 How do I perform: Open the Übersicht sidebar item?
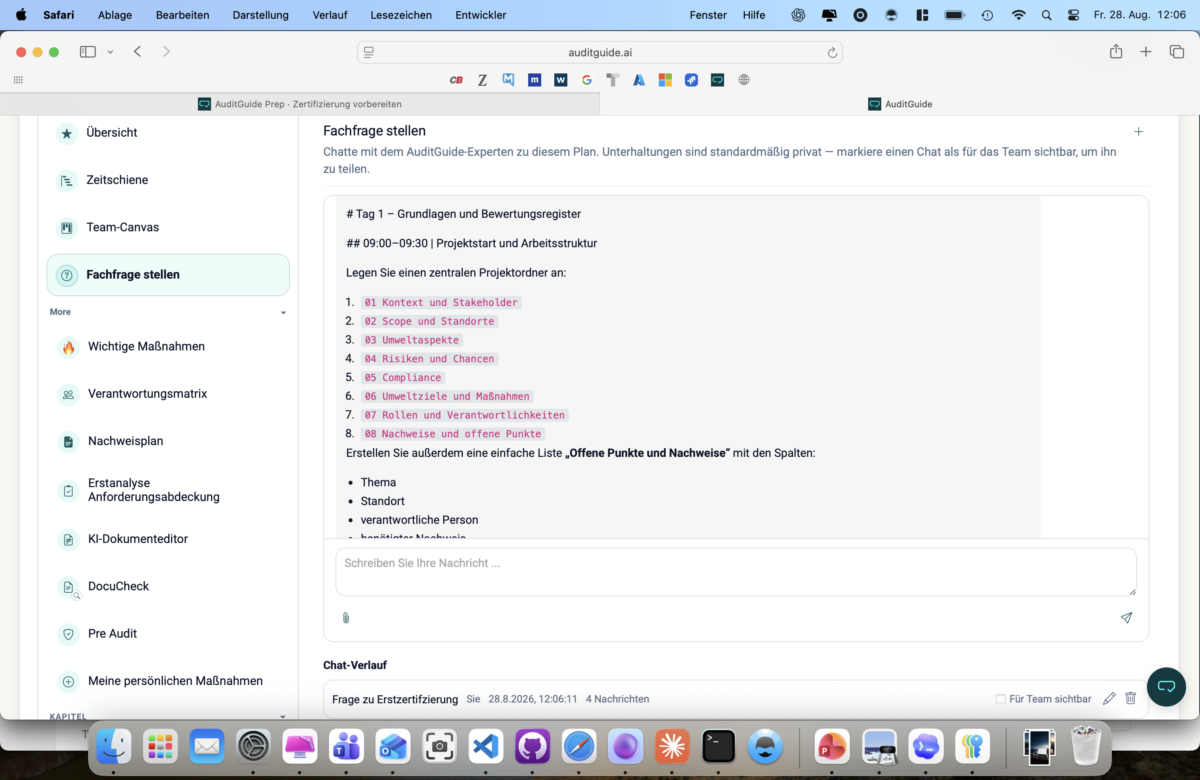111,133
